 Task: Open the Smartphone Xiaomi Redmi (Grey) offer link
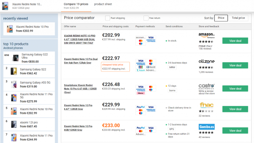click(x=80, y=89)
